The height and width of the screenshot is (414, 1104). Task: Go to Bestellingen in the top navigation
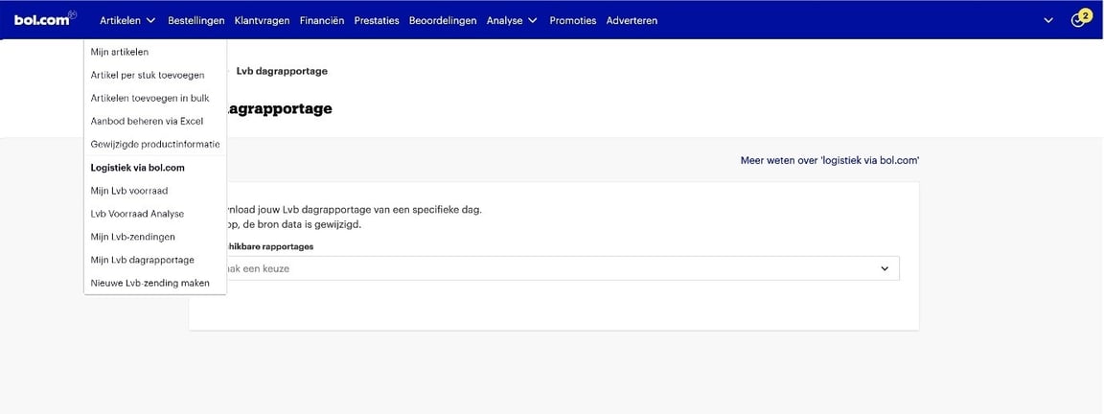(x=195, y=21)
